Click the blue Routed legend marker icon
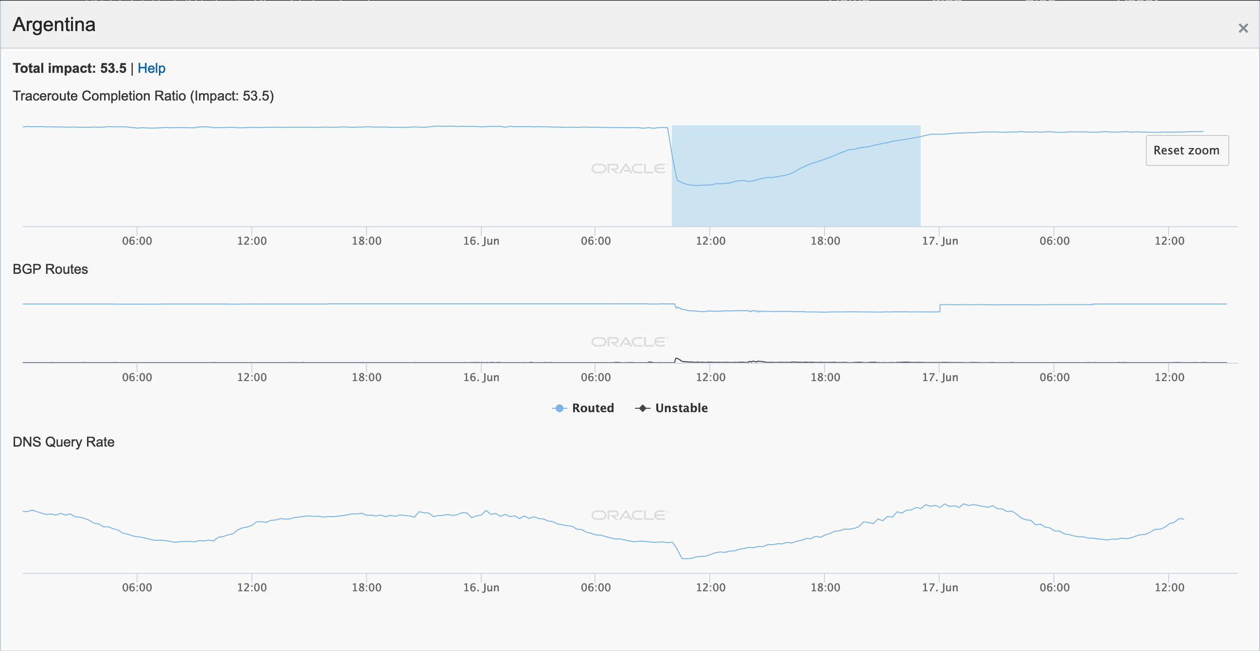 click(559, 408)
